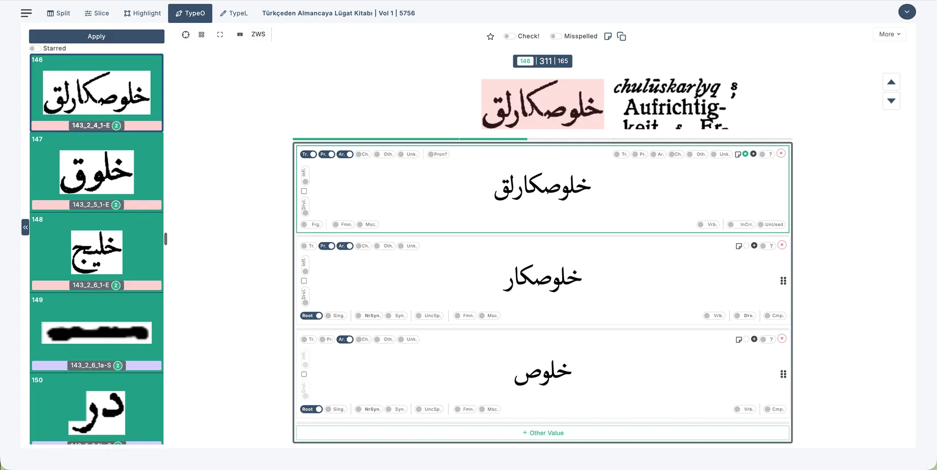Select thumbnail 147 in the sidebar
Screen dimensions: 937x470
(96, 172)
